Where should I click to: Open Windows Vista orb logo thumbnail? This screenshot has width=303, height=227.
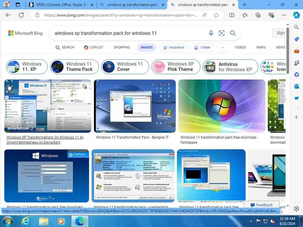click(x=222, y=106)
